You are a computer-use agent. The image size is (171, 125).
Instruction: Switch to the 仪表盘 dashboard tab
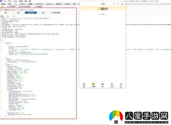(x=3, y=4)
